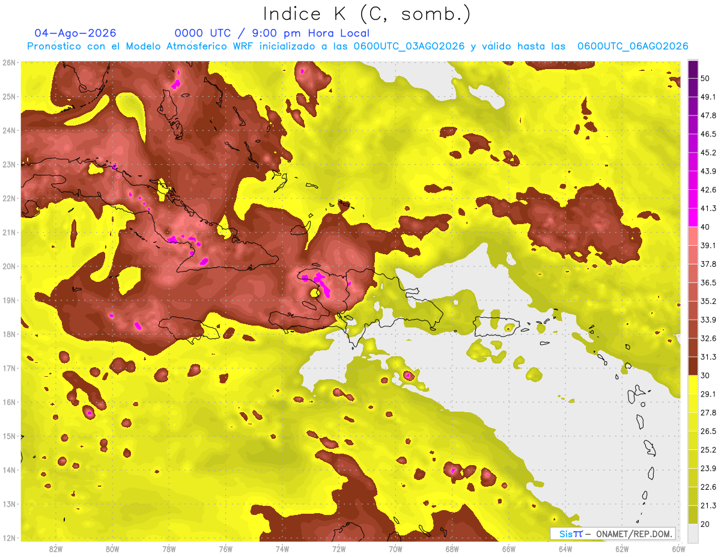
Task: Click the longitude axis label "82W"
Action: pos(56,549)
